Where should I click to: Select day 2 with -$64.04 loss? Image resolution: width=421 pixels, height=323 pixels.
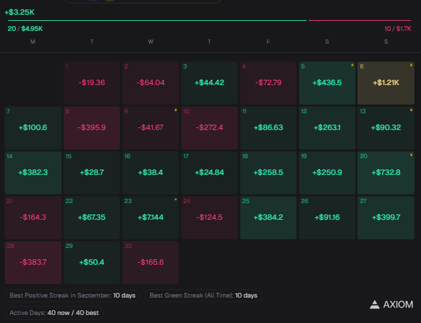coord(151,83)
